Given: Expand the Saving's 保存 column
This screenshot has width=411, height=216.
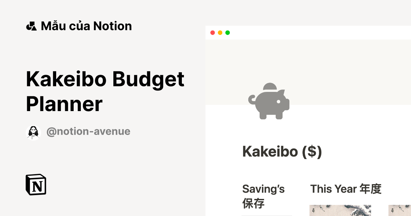Looking at the screenshot, I should click(x=263, y=196).
